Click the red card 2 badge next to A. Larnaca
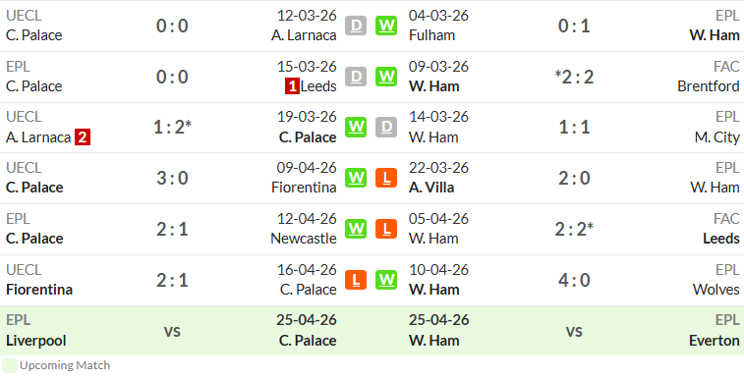This screenshot has width=744, height=380. coord(83,137)
